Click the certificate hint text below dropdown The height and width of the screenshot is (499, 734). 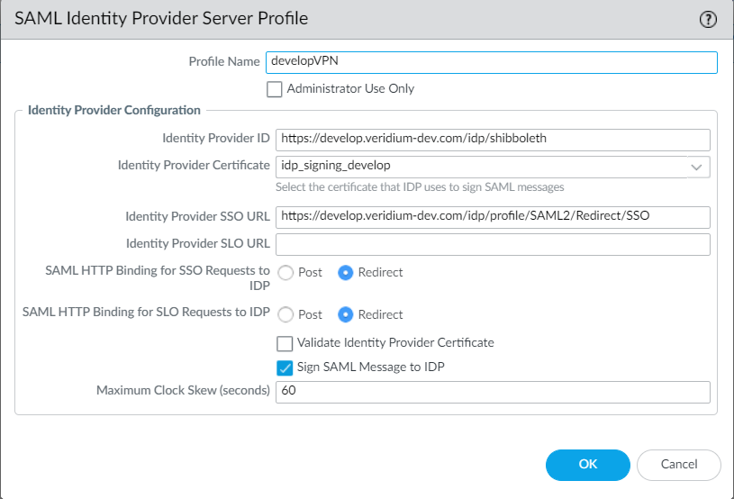click(420, 187)
